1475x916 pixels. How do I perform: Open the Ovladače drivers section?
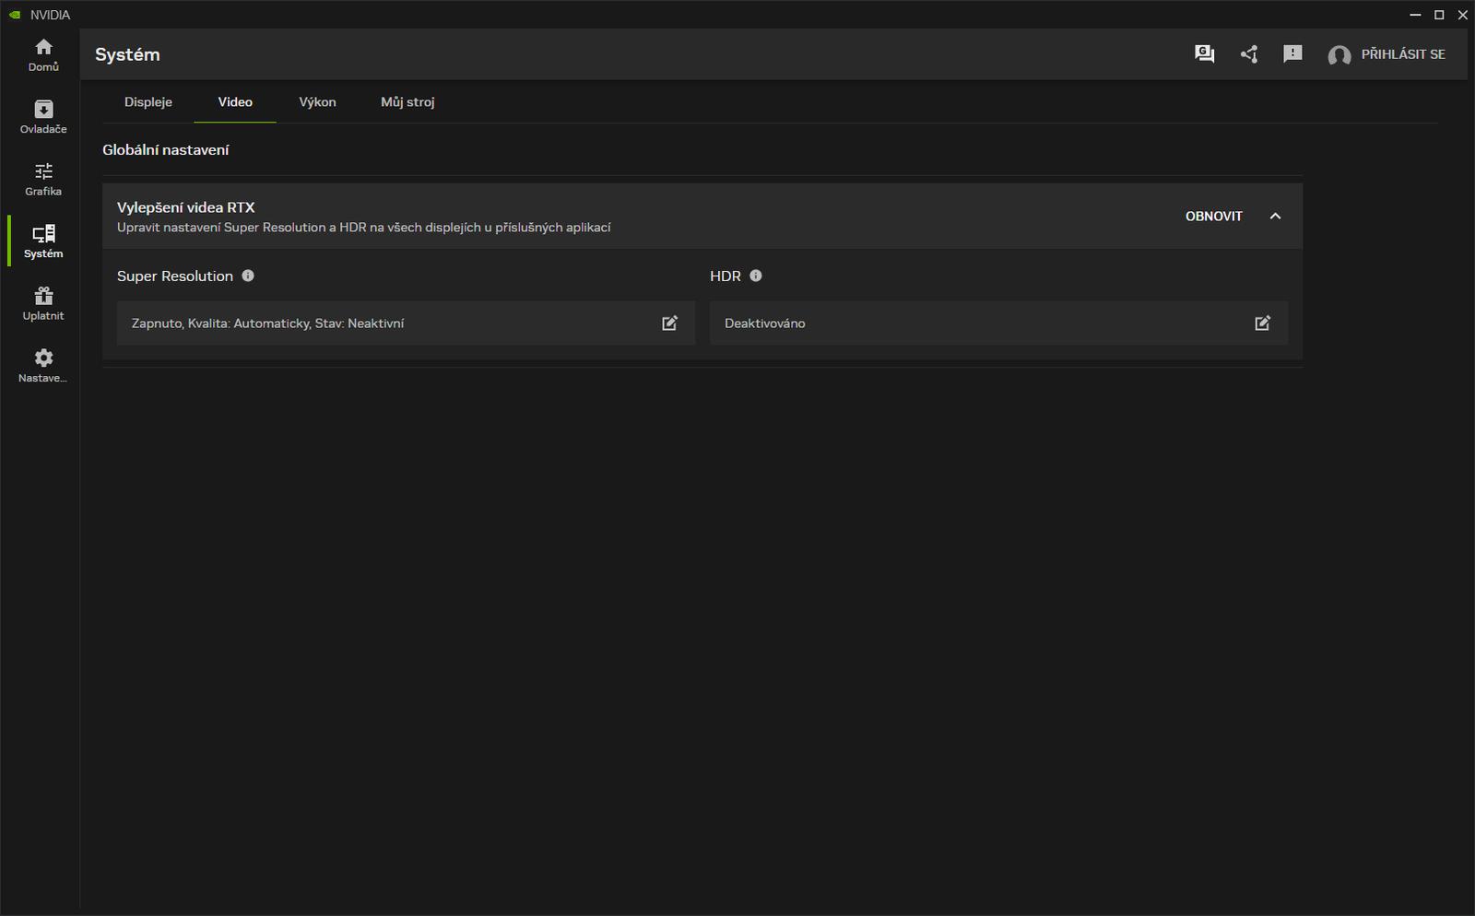click(x=43, y=117)
